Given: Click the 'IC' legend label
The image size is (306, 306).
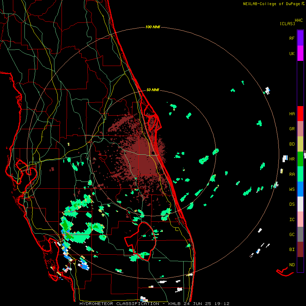Looking at the screenshot, I should (292, 220).
